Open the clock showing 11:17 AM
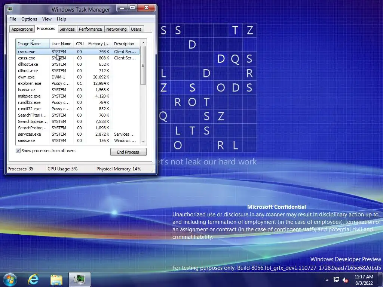 tap(364, 280)
